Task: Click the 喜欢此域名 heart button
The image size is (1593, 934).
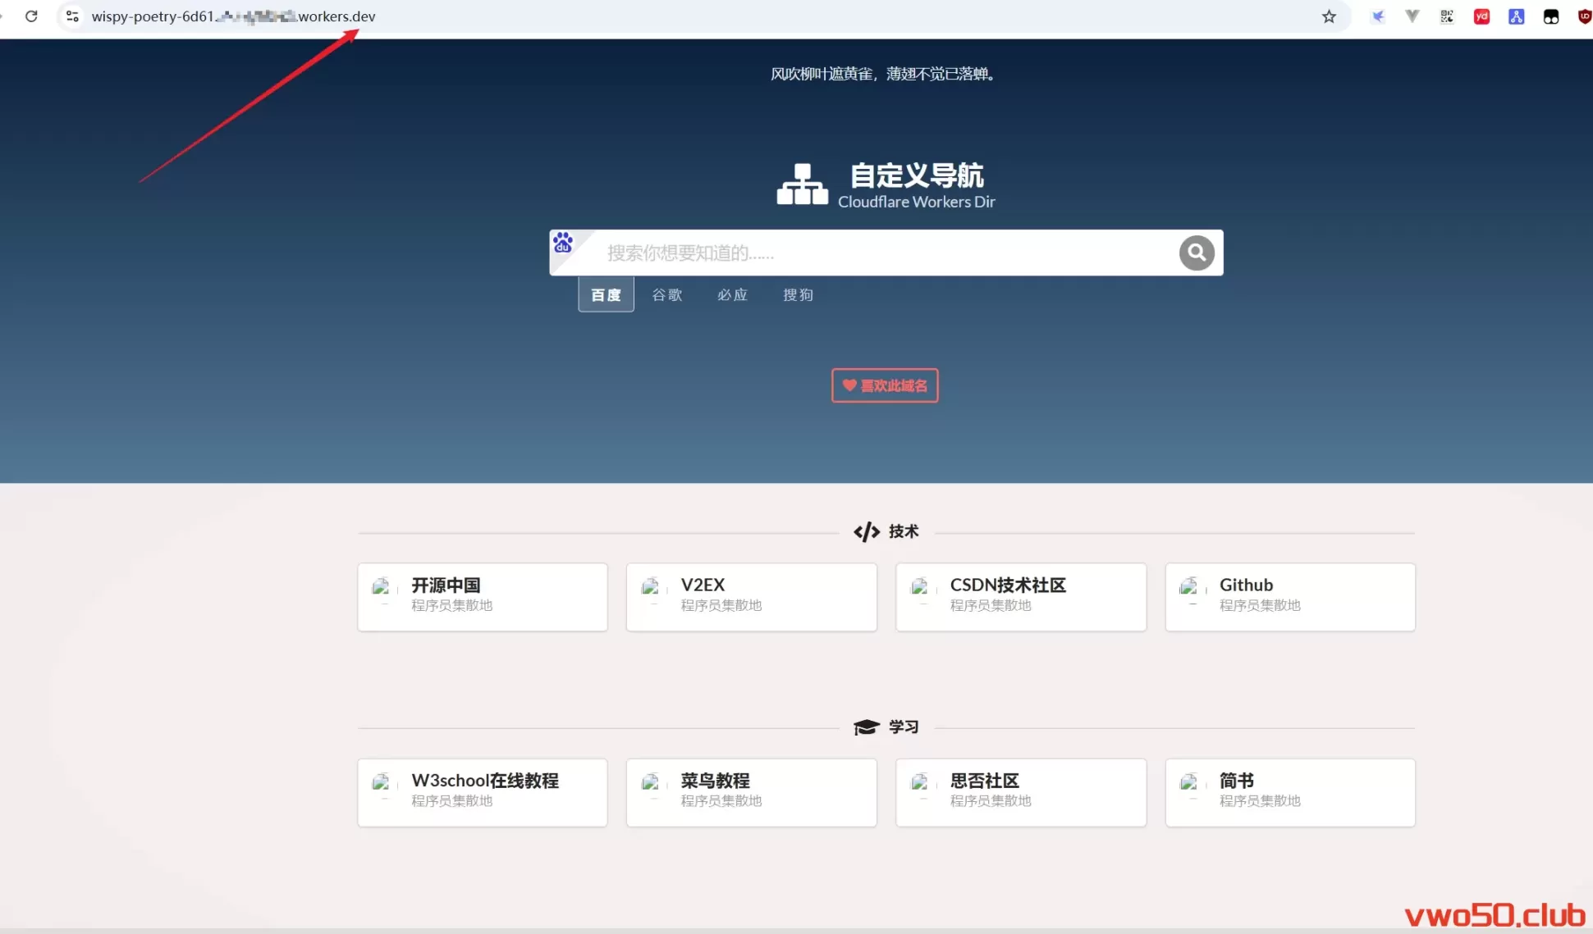Action: click(885, 385)
